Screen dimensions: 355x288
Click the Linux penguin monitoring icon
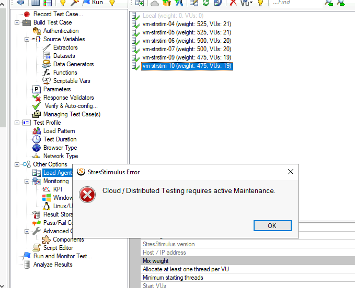(x=47, y=206)
